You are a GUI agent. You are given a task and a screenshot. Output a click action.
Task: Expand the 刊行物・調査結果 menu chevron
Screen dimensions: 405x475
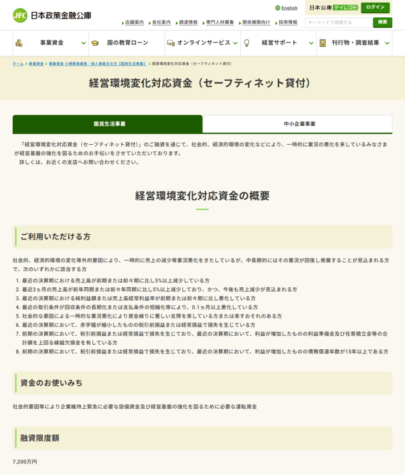tap(387, 43)
